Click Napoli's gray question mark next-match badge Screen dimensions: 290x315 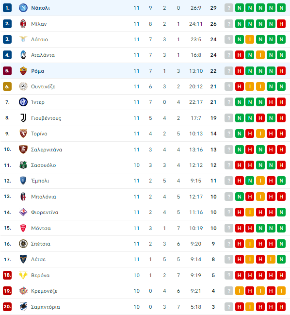pyautogui.click(x=229, y=8)
